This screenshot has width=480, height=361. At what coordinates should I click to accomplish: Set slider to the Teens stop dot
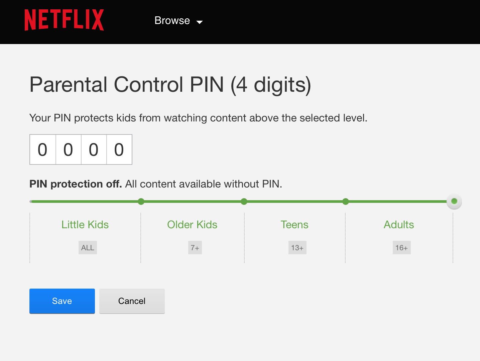click(244, 202)
